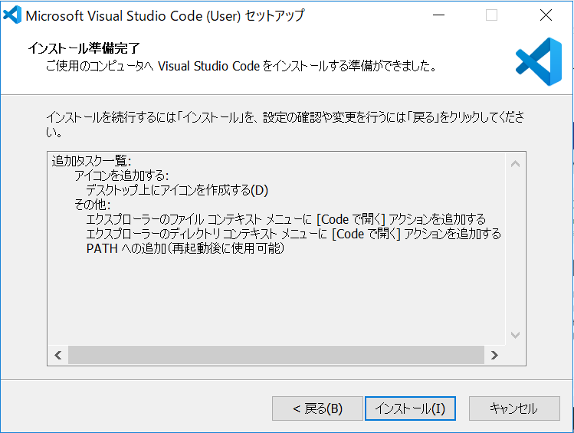Click the down arrow of vertical scrollbar
The height and width of the screenshot is (433, 574).
[x=516, y=335]
